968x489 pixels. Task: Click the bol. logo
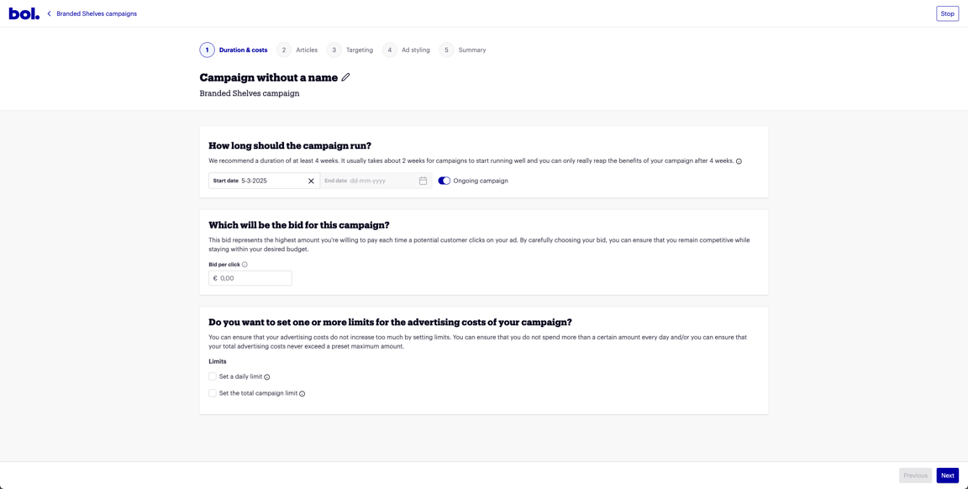click(24, 13)
